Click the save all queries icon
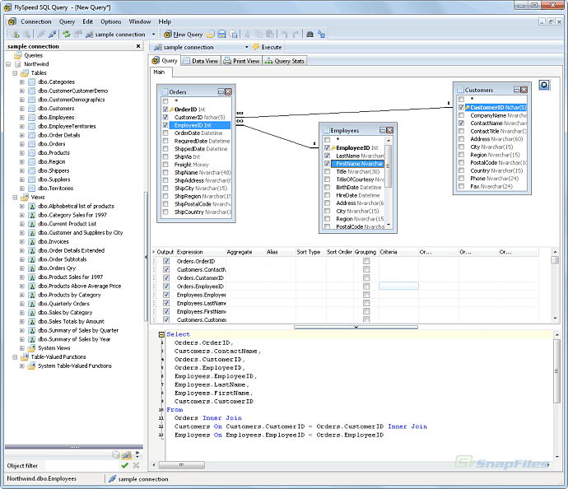 click(x=234, y=35)
